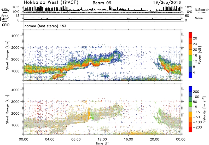
Task: Click the 'Power [dB]' colorbar label
Action: pos(200,55)
